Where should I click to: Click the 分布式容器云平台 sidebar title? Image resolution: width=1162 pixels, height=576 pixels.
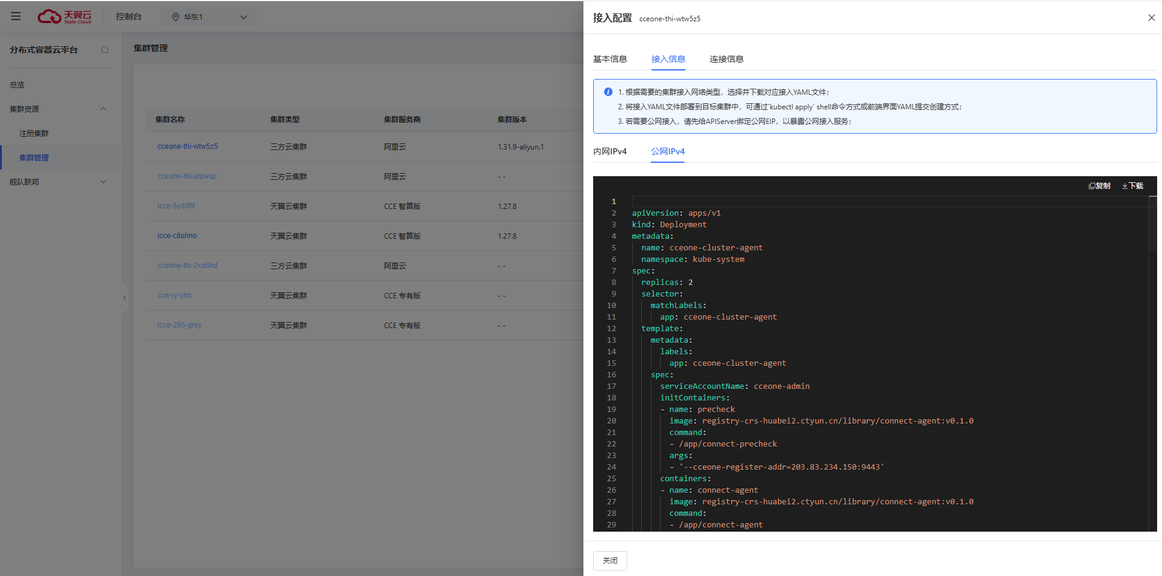click(44, 50)
